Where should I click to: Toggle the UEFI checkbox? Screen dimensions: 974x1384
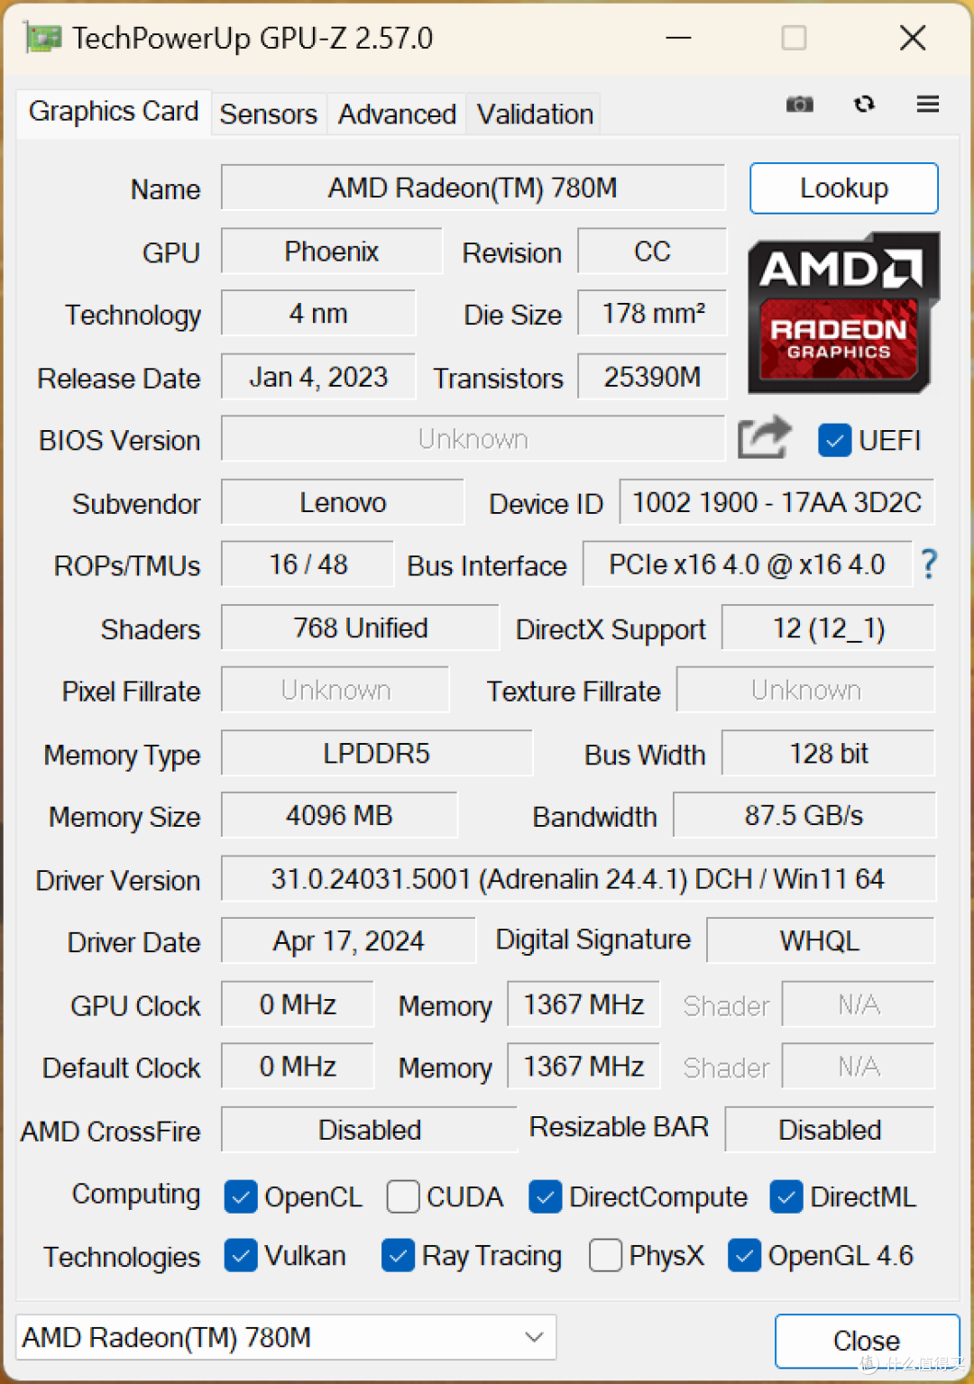(x=835, y=440)
